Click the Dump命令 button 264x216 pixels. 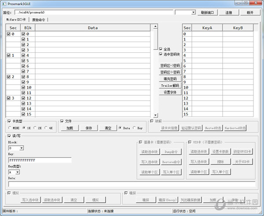(171, 151)
